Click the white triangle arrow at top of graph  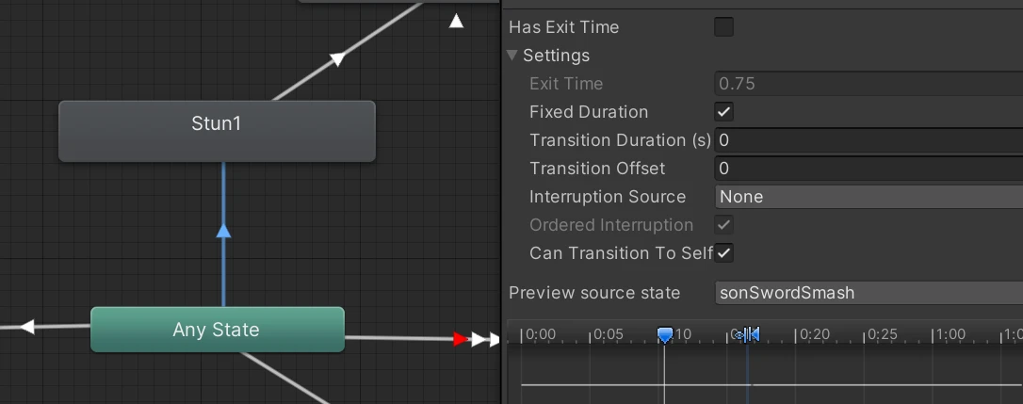(x=456, y=21)
